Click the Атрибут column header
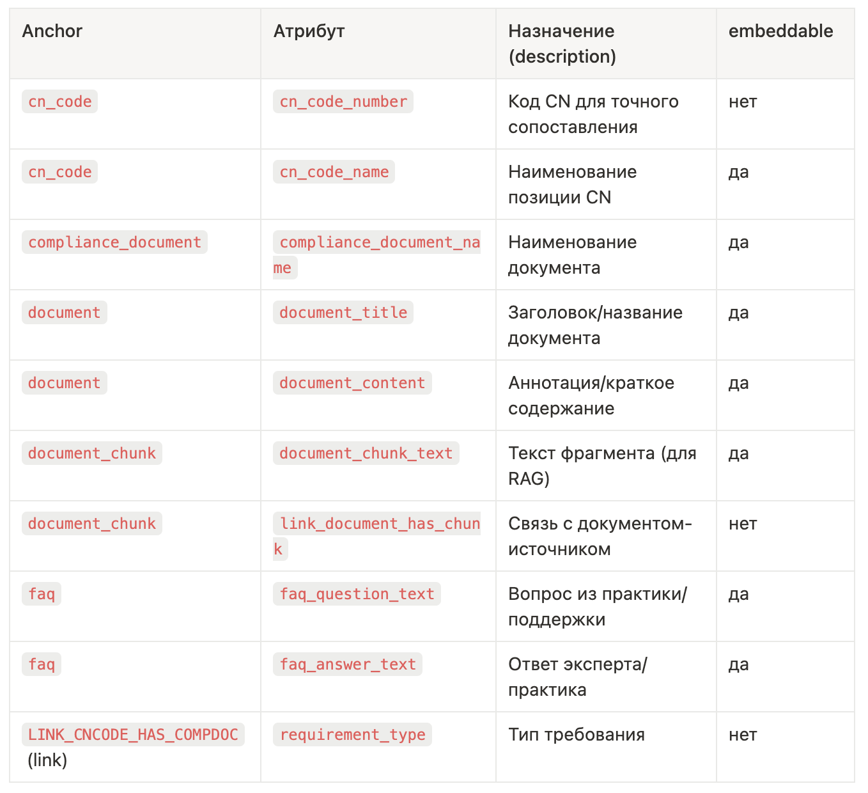This screenshot has height=793, width=868. (x=309, y=31)
